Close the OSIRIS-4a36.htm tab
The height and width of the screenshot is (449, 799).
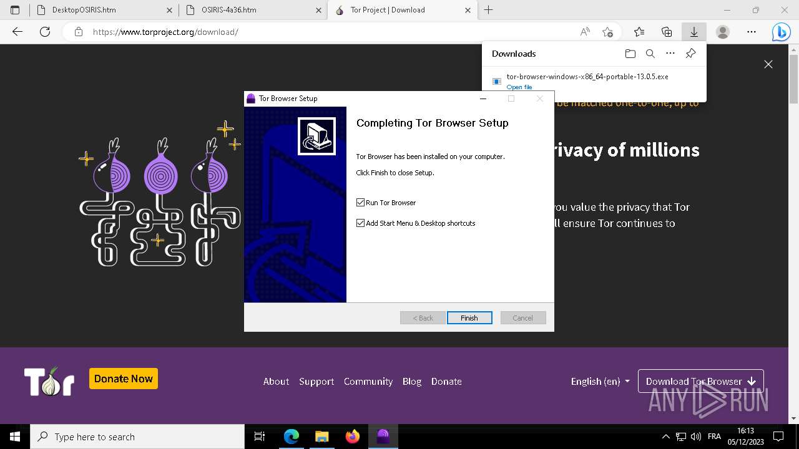click(x=318, y=10)
